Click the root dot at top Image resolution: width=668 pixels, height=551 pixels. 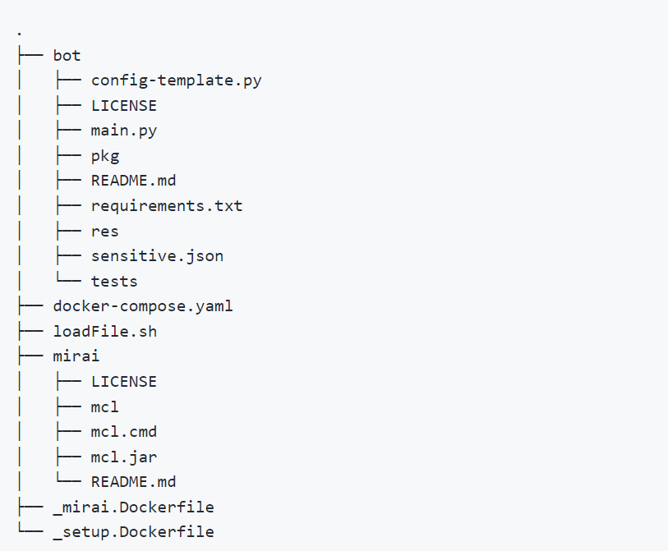click(x=19, y=34)
